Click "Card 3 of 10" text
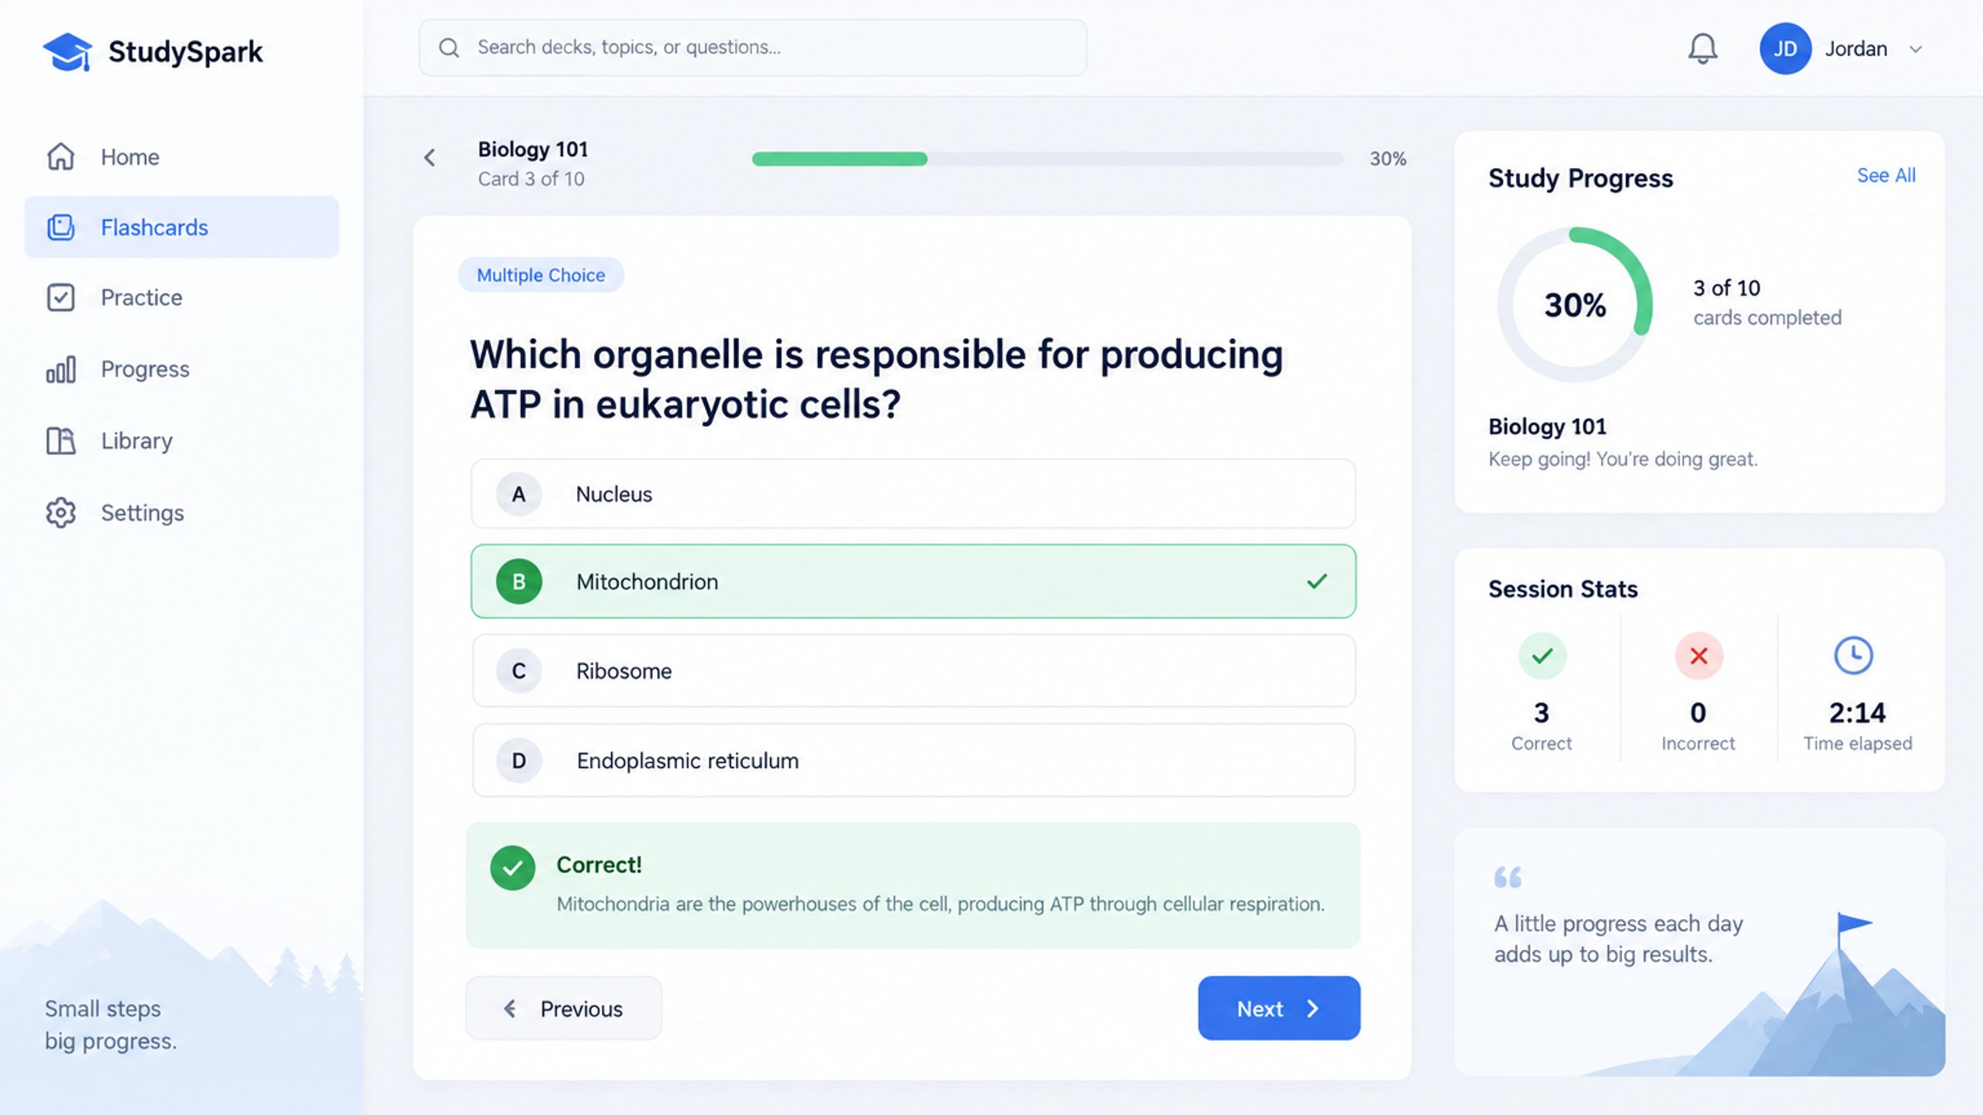The image size is (1983, 1115). coord(531,179)
